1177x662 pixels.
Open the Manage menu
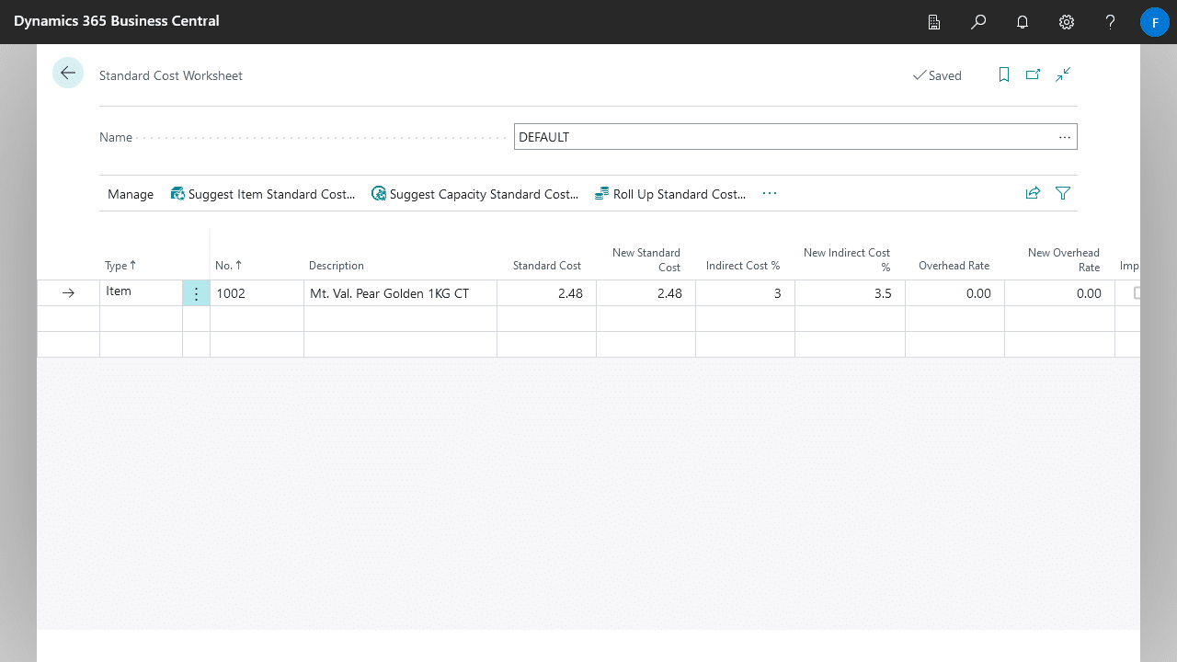[131, 194]
